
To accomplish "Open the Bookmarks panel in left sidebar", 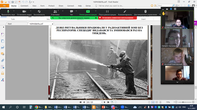I will pos(2,34).
